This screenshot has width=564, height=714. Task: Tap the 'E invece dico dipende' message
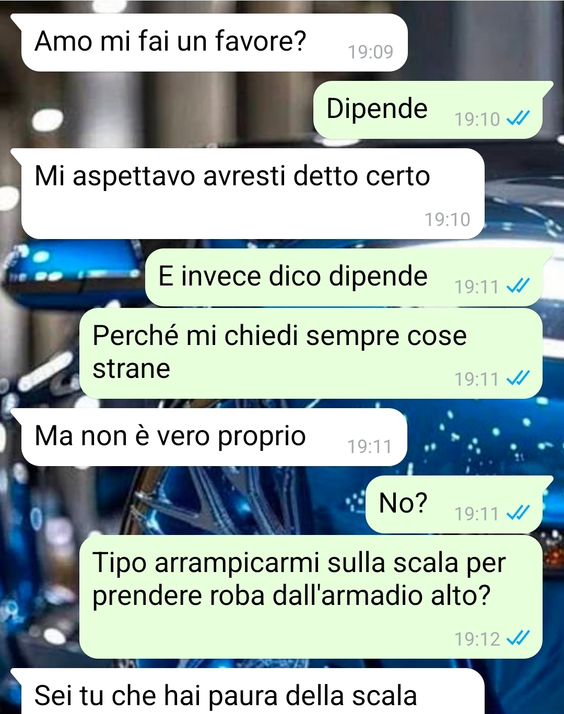344,277
